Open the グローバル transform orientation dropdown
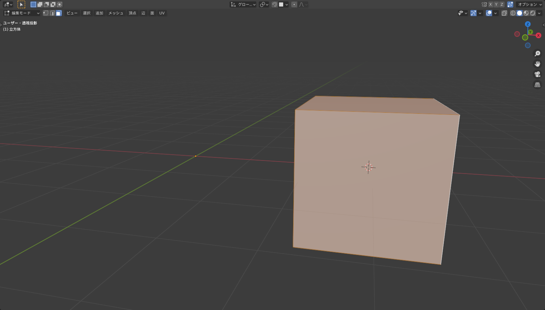 245,4
